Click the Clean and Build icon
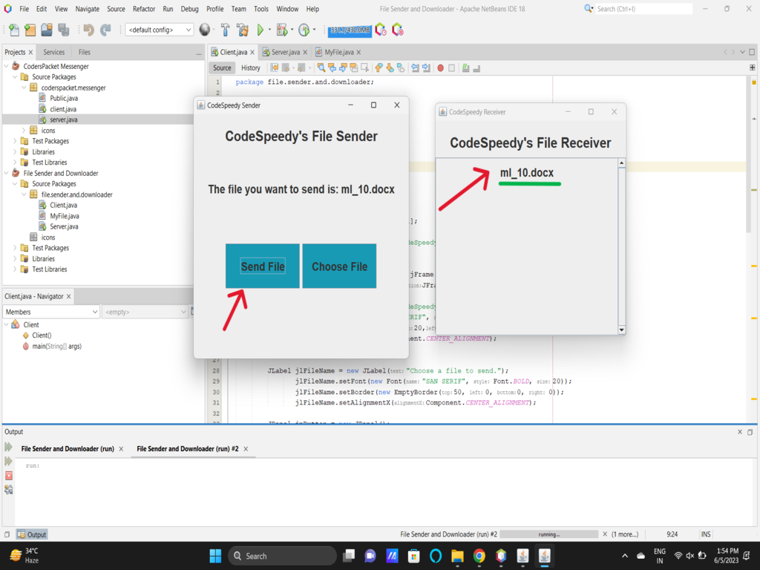Viewport: 760px width, 570px height. click(x=243, y=30)
